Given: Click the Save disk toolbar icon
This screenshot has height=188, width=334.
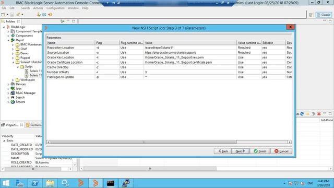Looking at the screenshot, I should pos(12,15).
